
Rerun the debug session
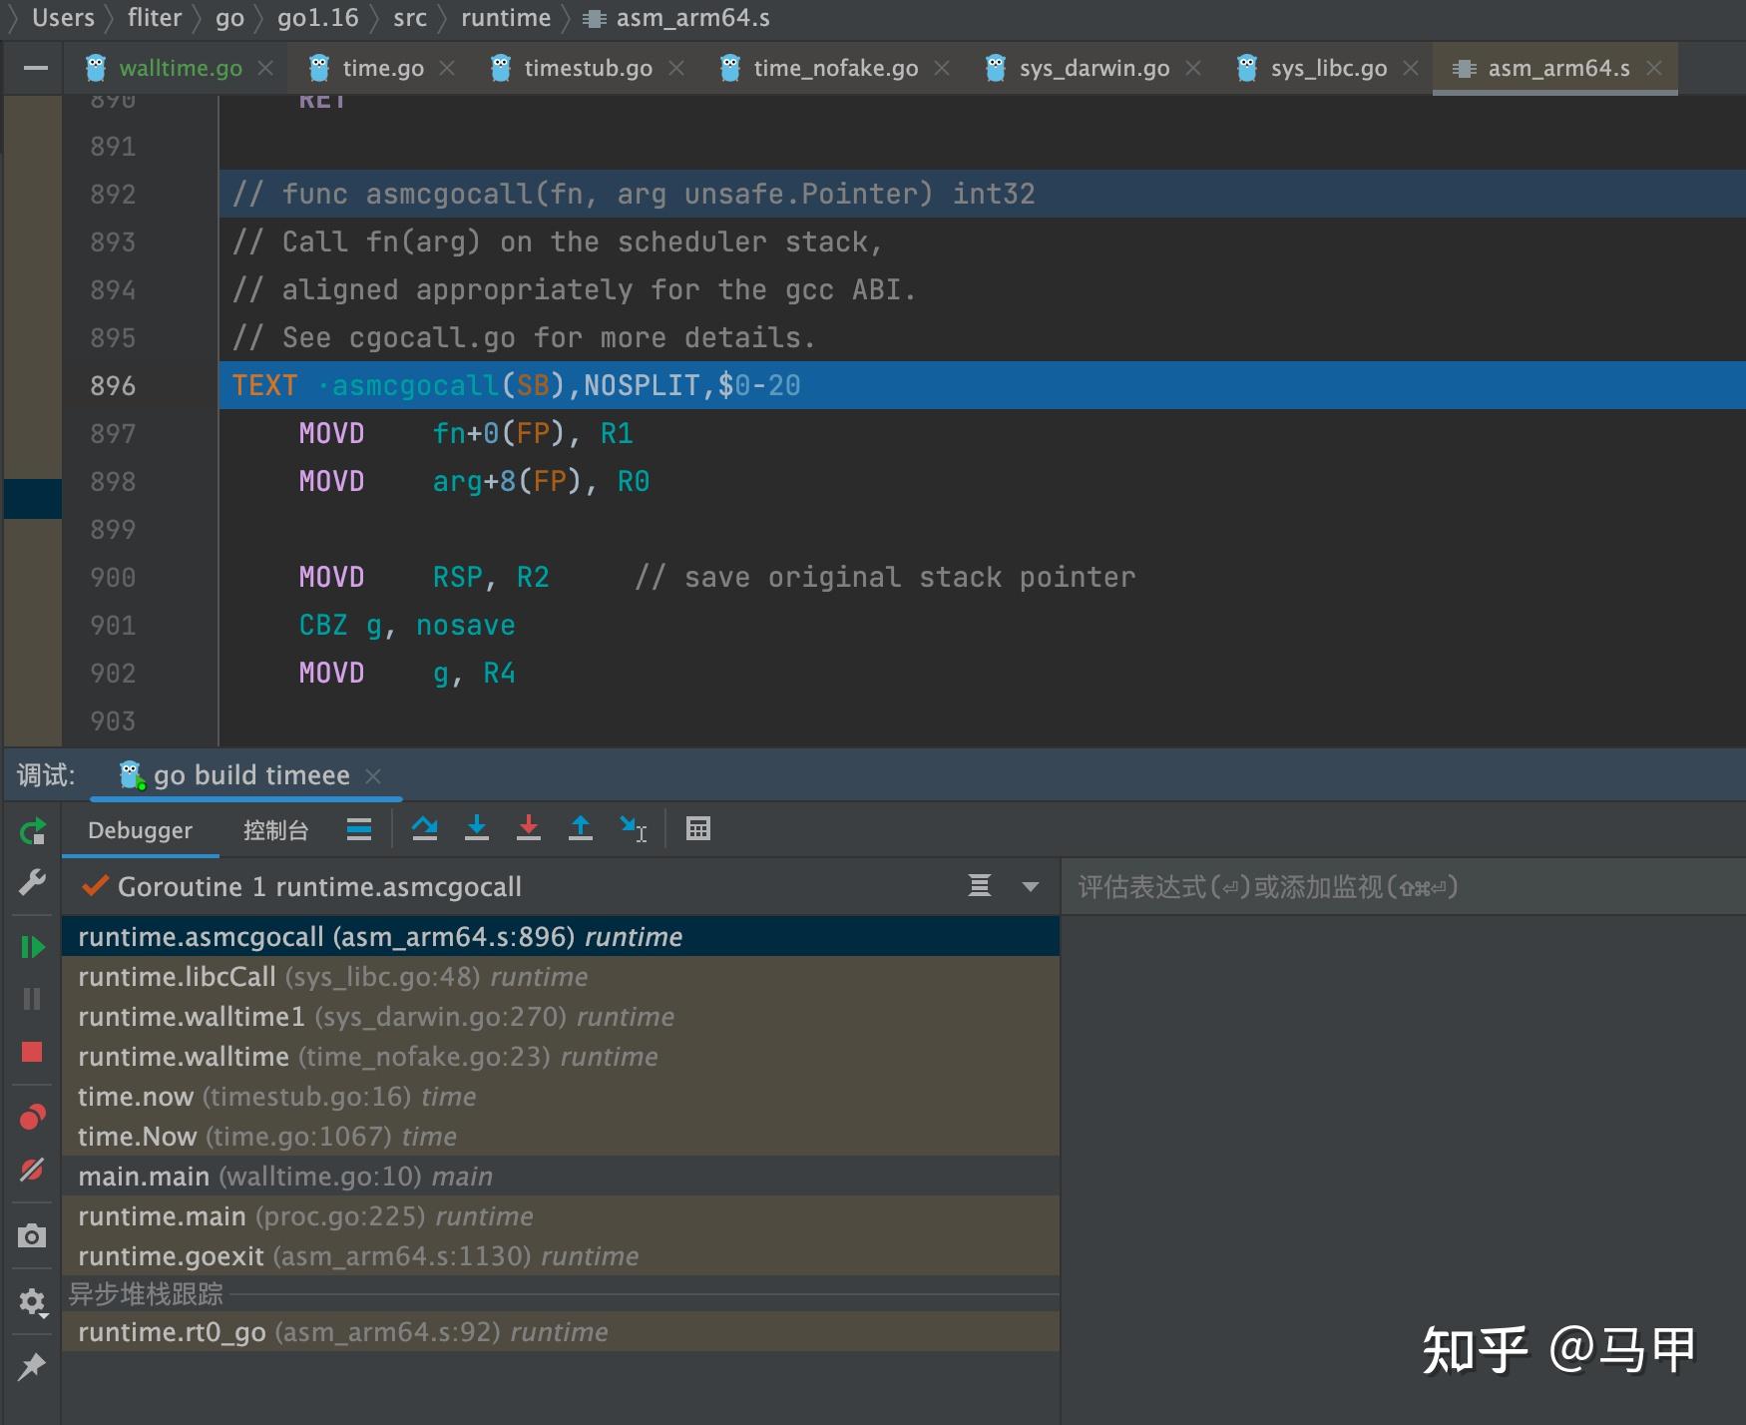pos(32,830)
